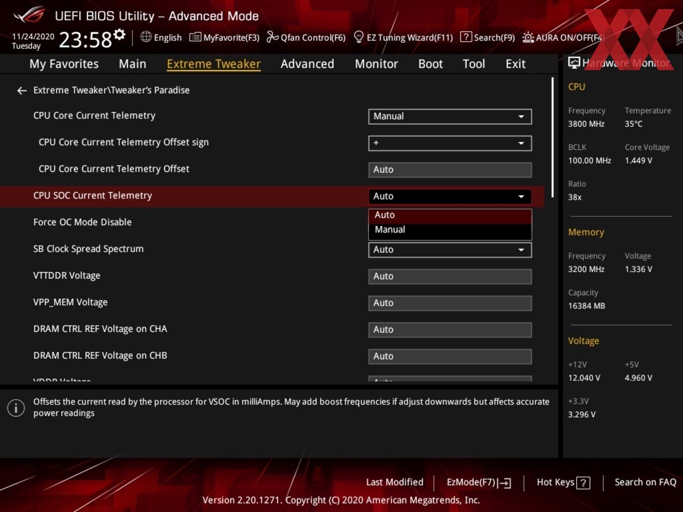Click the info circle icon in help pane
Screen dimensions: 683x512
tap(16, 408)
